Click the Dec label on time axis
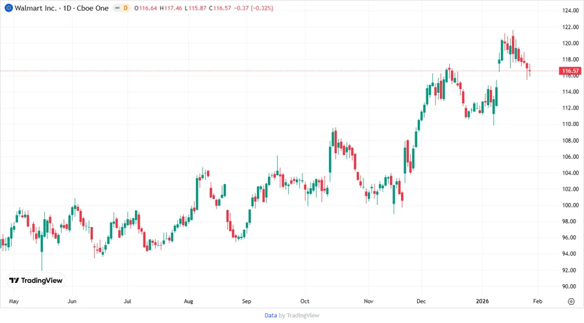 (x=421, y=301)
